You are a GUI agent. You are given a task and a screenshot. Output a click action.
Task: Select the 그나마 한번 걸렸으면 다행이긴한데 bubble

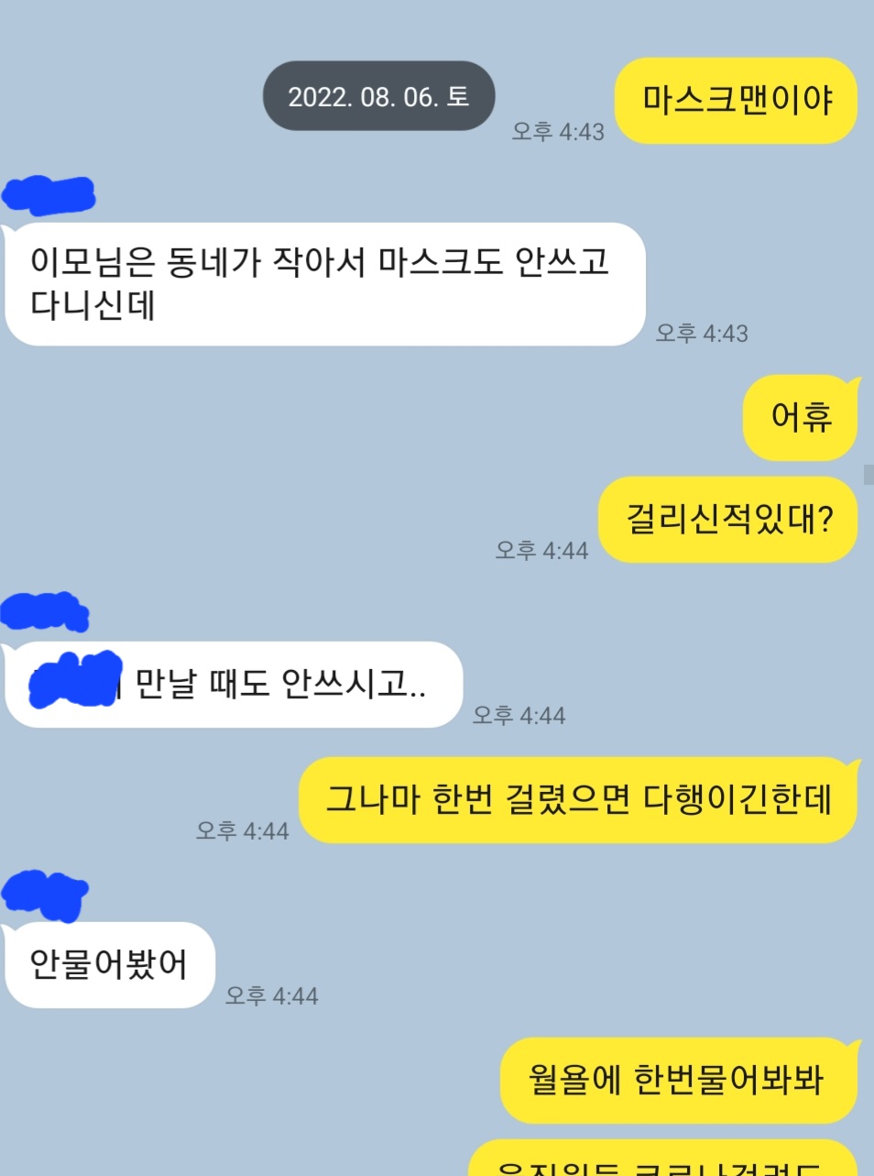click(x=578, y=799)
